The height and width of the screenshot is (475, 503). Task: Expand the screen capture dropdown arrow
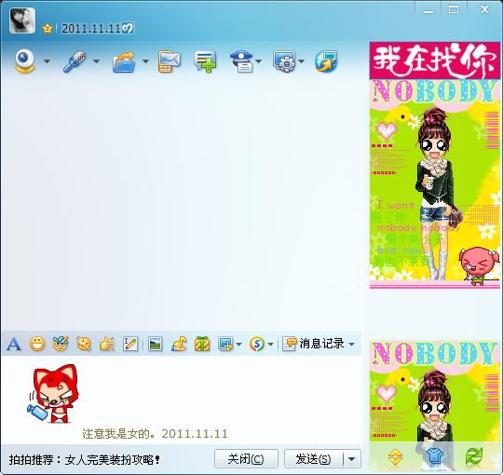tap(239, 345)
